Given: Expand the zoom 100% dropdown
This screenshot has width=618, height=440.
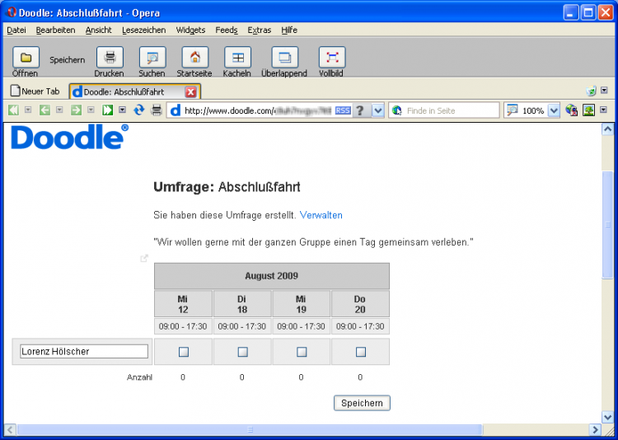Looking at the screenshot, I should (x=554, y=110).
